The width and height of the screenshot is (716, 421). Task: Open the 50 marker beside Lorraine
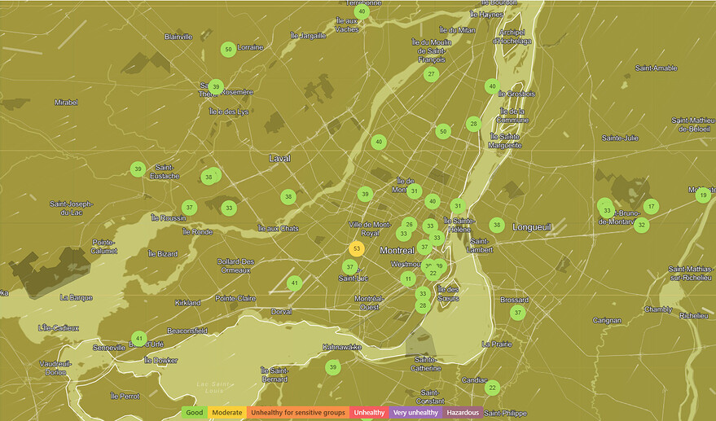click(229, 50)
